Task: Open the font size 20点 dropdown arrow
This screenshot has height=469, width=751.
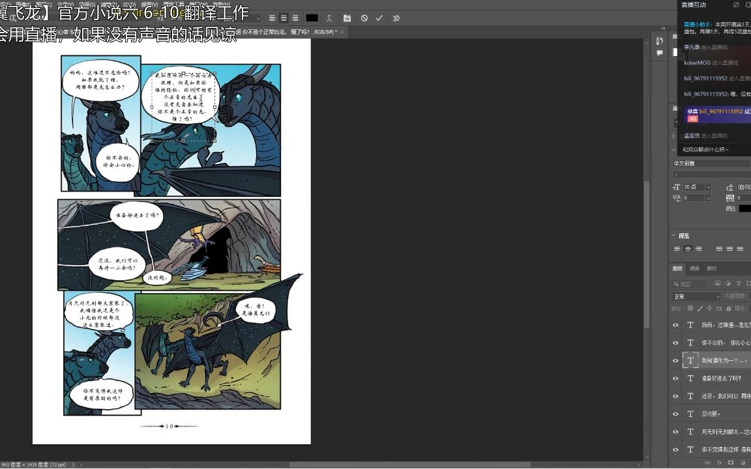Action: 709,187
